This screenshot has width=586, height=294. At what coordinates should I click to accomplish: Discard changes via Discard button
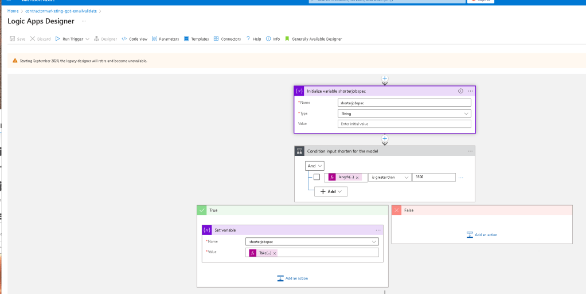tap(40, 39)
